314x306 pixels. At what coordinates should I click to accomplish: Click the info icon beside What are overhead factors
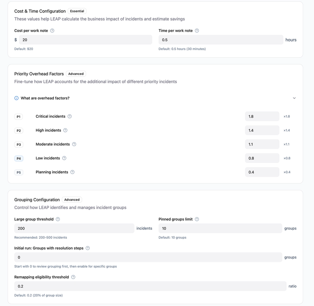pyautogui.click(x=15, y=98)
